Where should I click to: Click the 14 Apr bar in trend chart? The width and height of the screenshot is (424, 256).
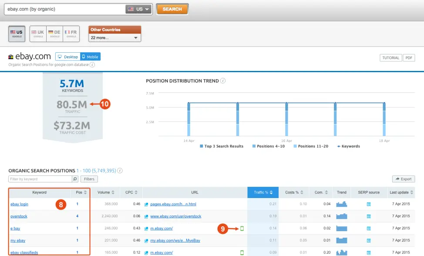tap(189, 119)
